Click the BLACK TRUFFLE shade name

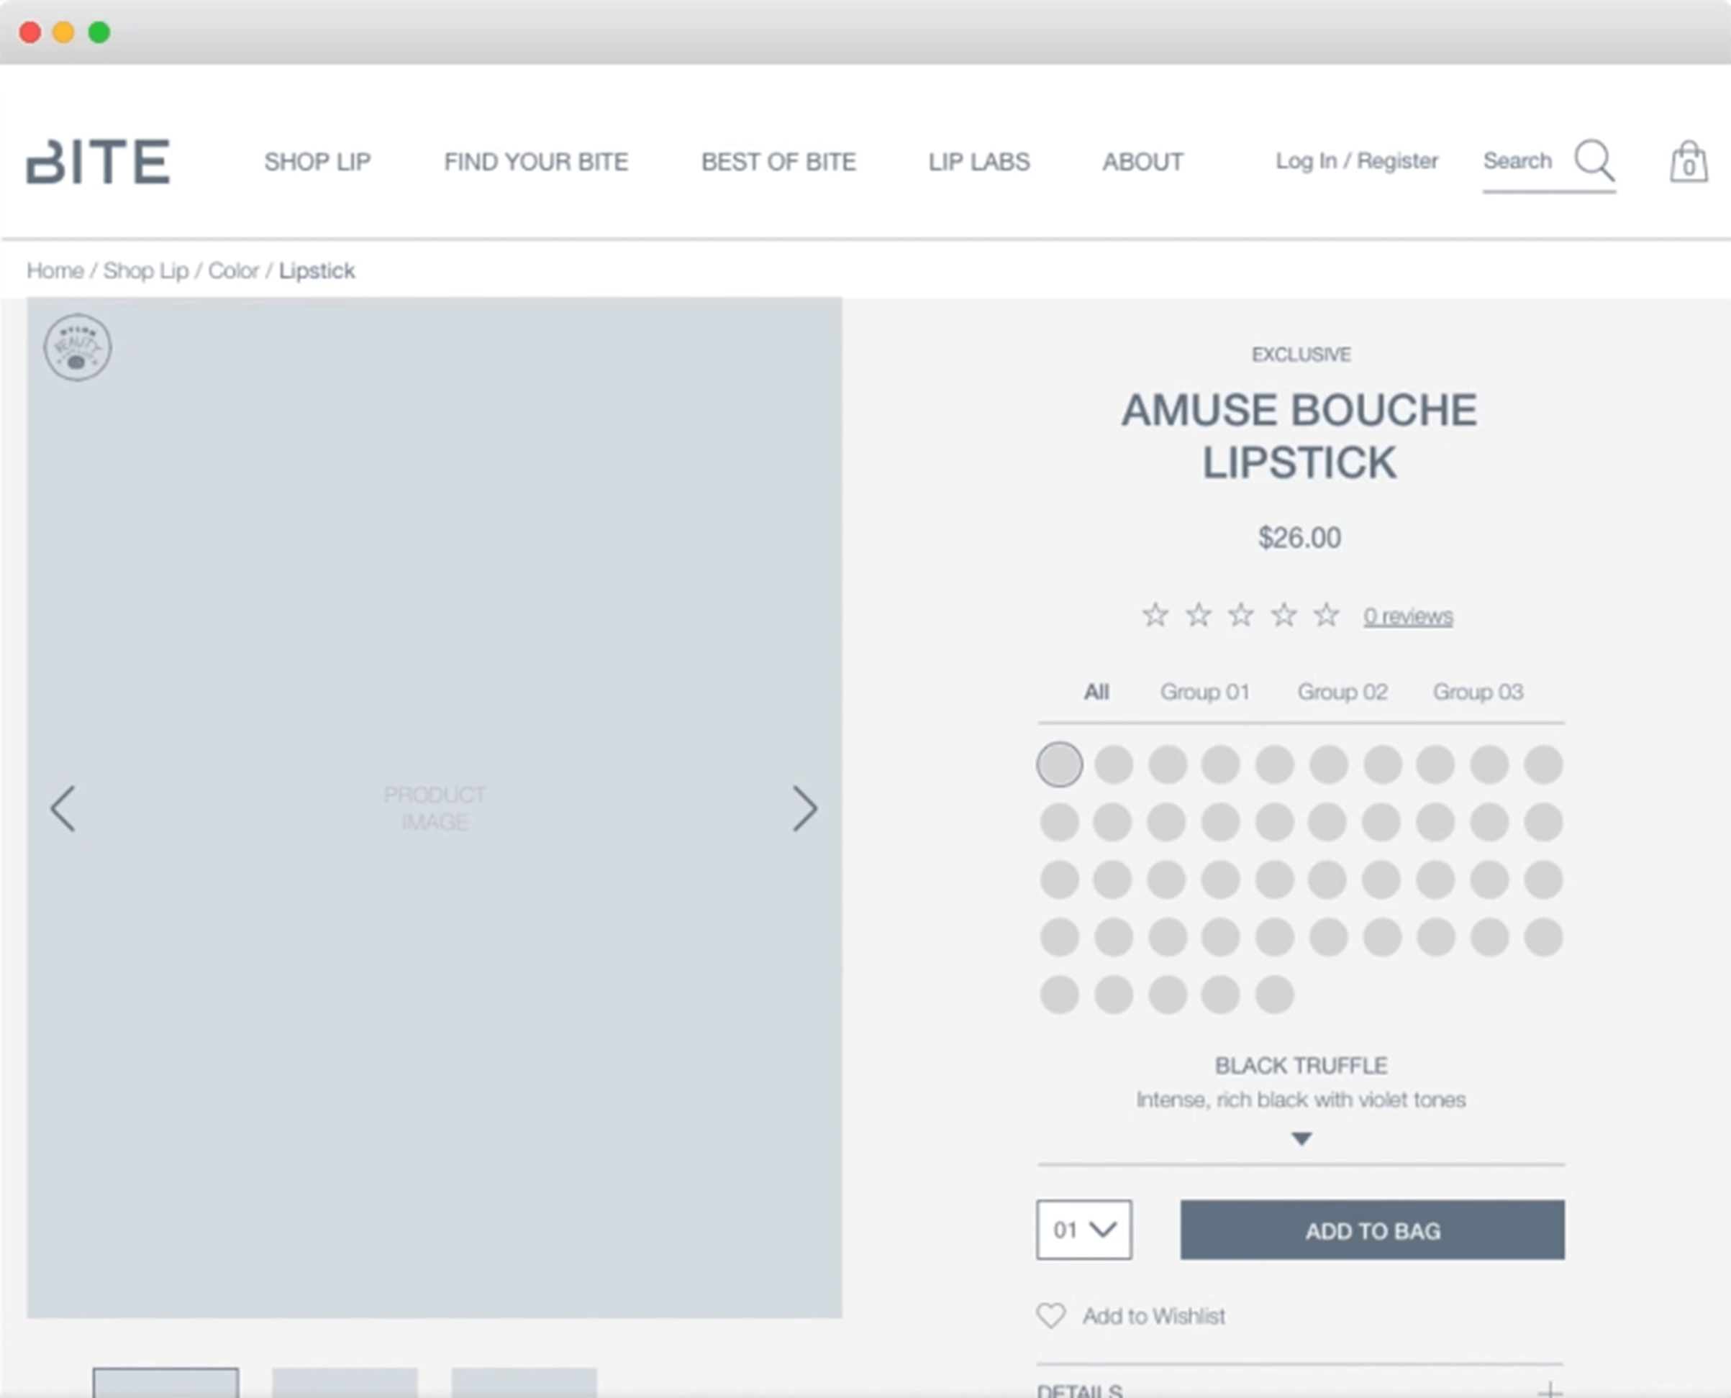click(x=1301, y=1066)
